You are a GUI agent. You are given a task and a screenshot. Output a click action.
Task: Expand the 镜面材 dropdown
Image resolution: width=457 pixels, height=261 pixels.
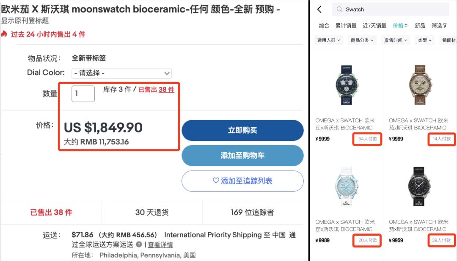pyautogui.click(x=449, y=40)
